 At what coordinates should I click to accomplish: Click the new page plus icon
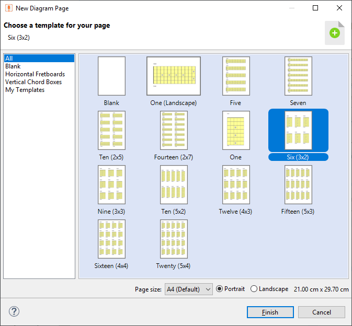tap(335, 33)
